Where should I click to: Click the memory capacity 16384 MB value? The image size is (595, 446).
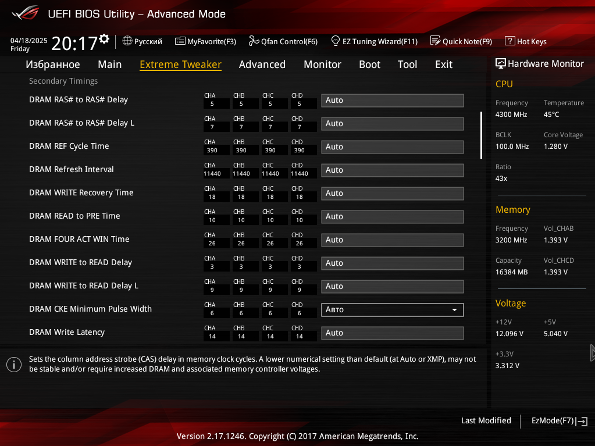pos(511,272)
